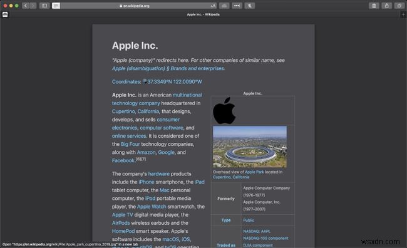Select the Apple Inc. - Wikipedia tab
Image resolution: width=407 pixels, height=248 pixels.
(x=203, y=14)
